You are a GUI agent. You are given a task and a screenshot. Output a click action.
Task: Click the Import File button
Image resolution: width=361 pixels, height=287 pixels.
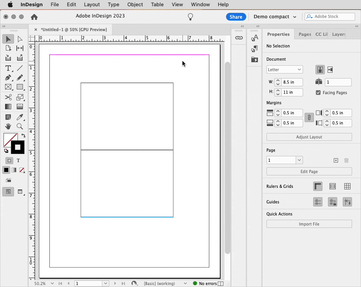[x=309, y=224]
